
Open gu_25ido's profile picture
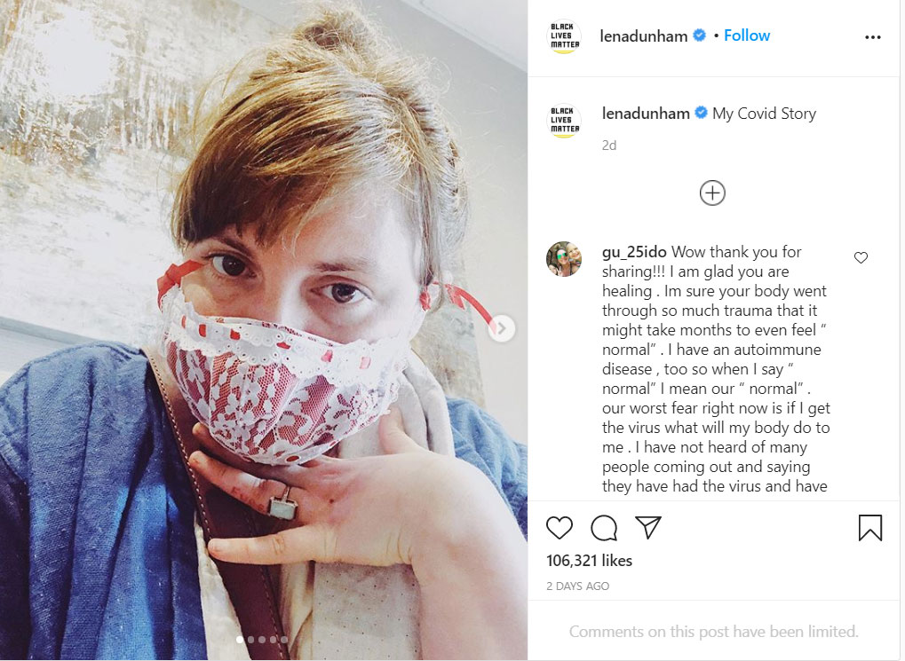point(564,259)
